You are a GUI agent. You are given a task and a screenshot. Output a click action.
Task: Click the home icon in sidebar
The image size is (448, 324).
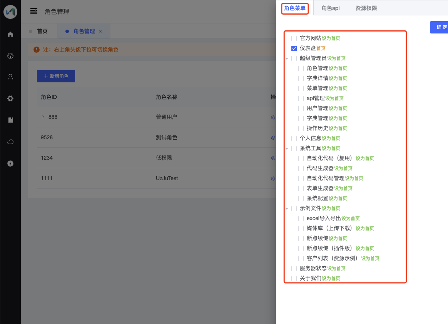click(x=10, y=35)
